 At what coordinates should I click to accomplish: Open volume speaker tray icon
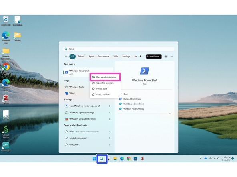[x=214, y=159]
